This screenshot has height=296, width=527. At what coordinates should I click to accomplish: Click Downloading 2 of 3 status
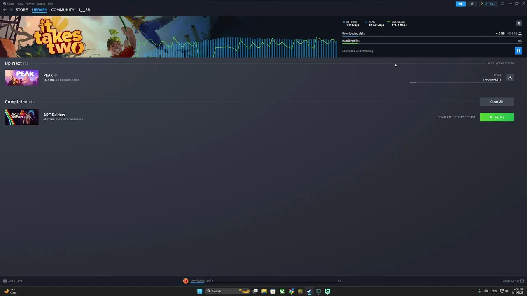tap(202, 280)
